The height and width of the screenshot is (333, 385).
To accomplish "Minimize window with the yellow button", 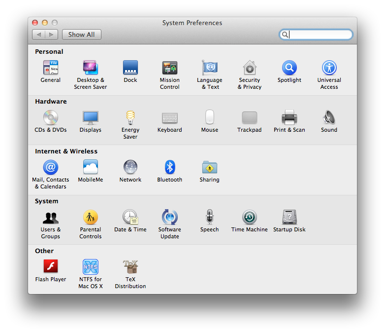I will pyautogui.click(x=45, y=23).
